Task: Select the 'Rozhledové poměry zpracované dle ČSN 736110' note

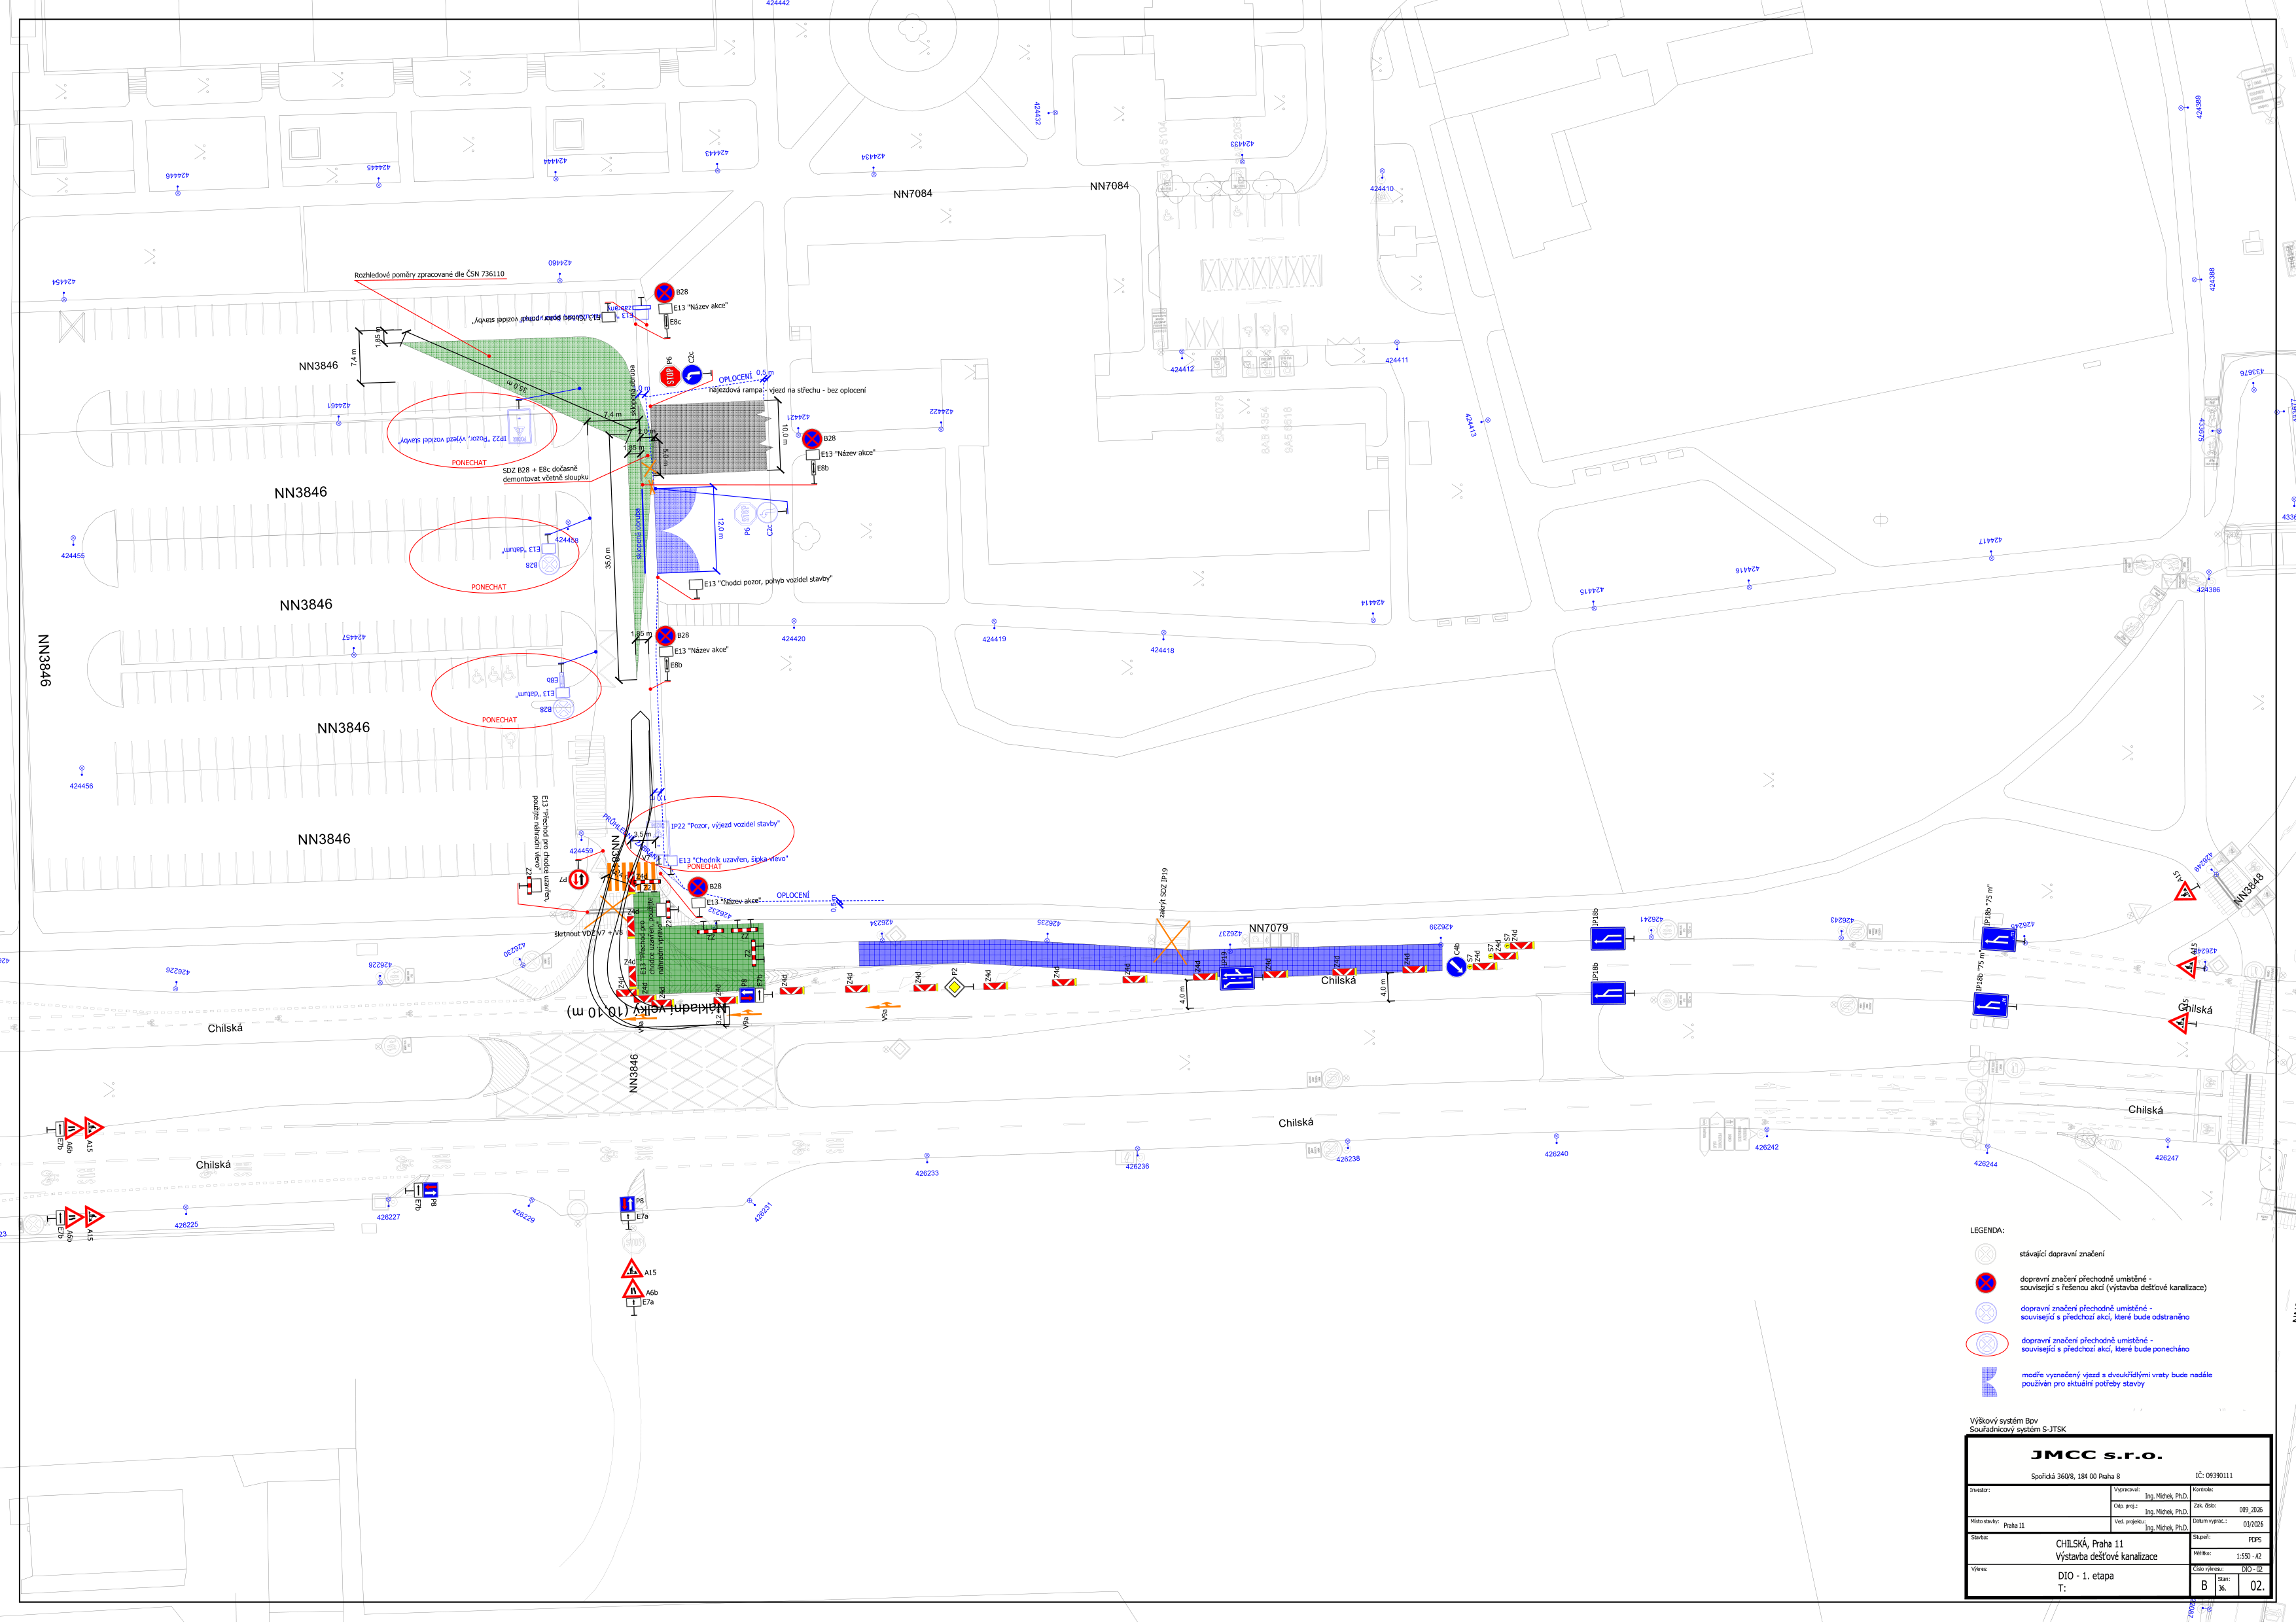Action: point(429,274)
